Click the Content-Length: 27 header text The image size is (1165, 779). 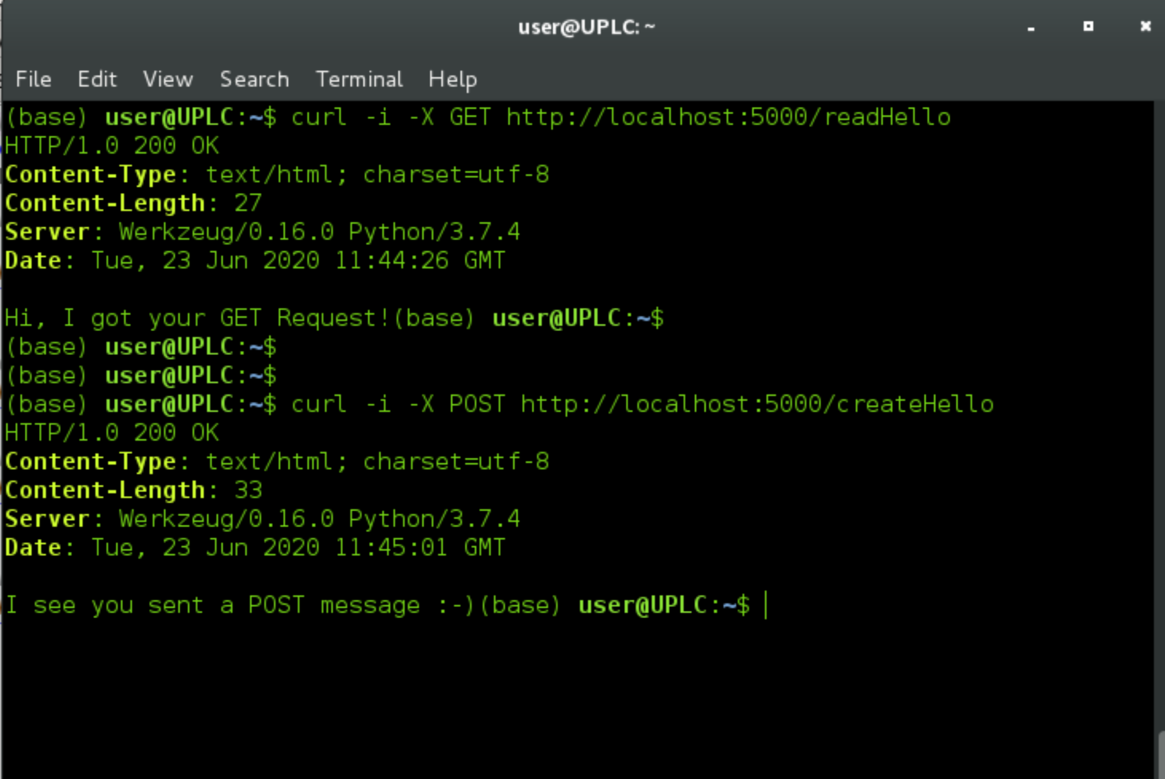click(x=132, y=202)
